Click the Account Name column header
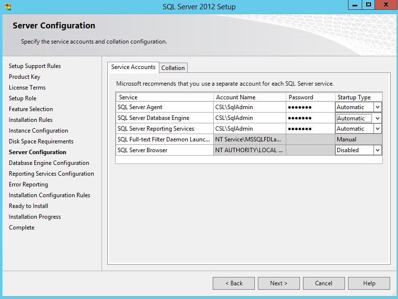This screenshot has width=398, height=299. pos(250,97)
